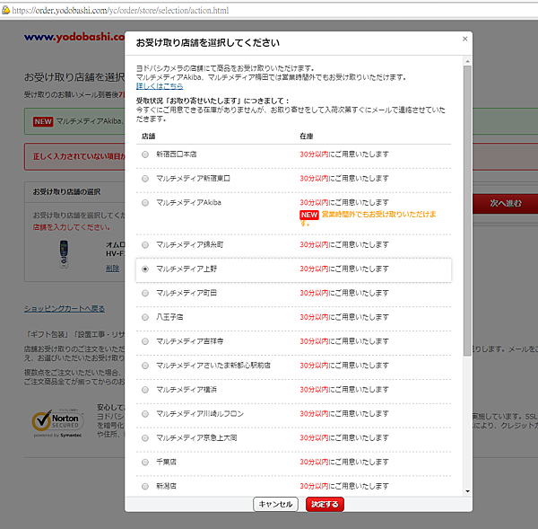
Task: Click the dialog title お受け取り店舗を選択してください
Action: point(208,43)
